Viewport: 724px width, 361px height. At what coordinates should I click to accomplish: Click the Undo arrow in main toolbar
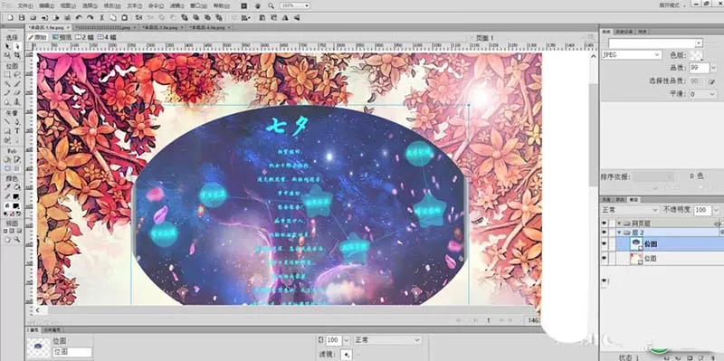point(79,17)
